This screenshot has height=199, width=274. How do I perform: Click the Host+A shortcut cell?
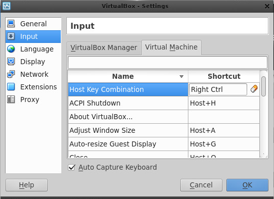[224, 130]
